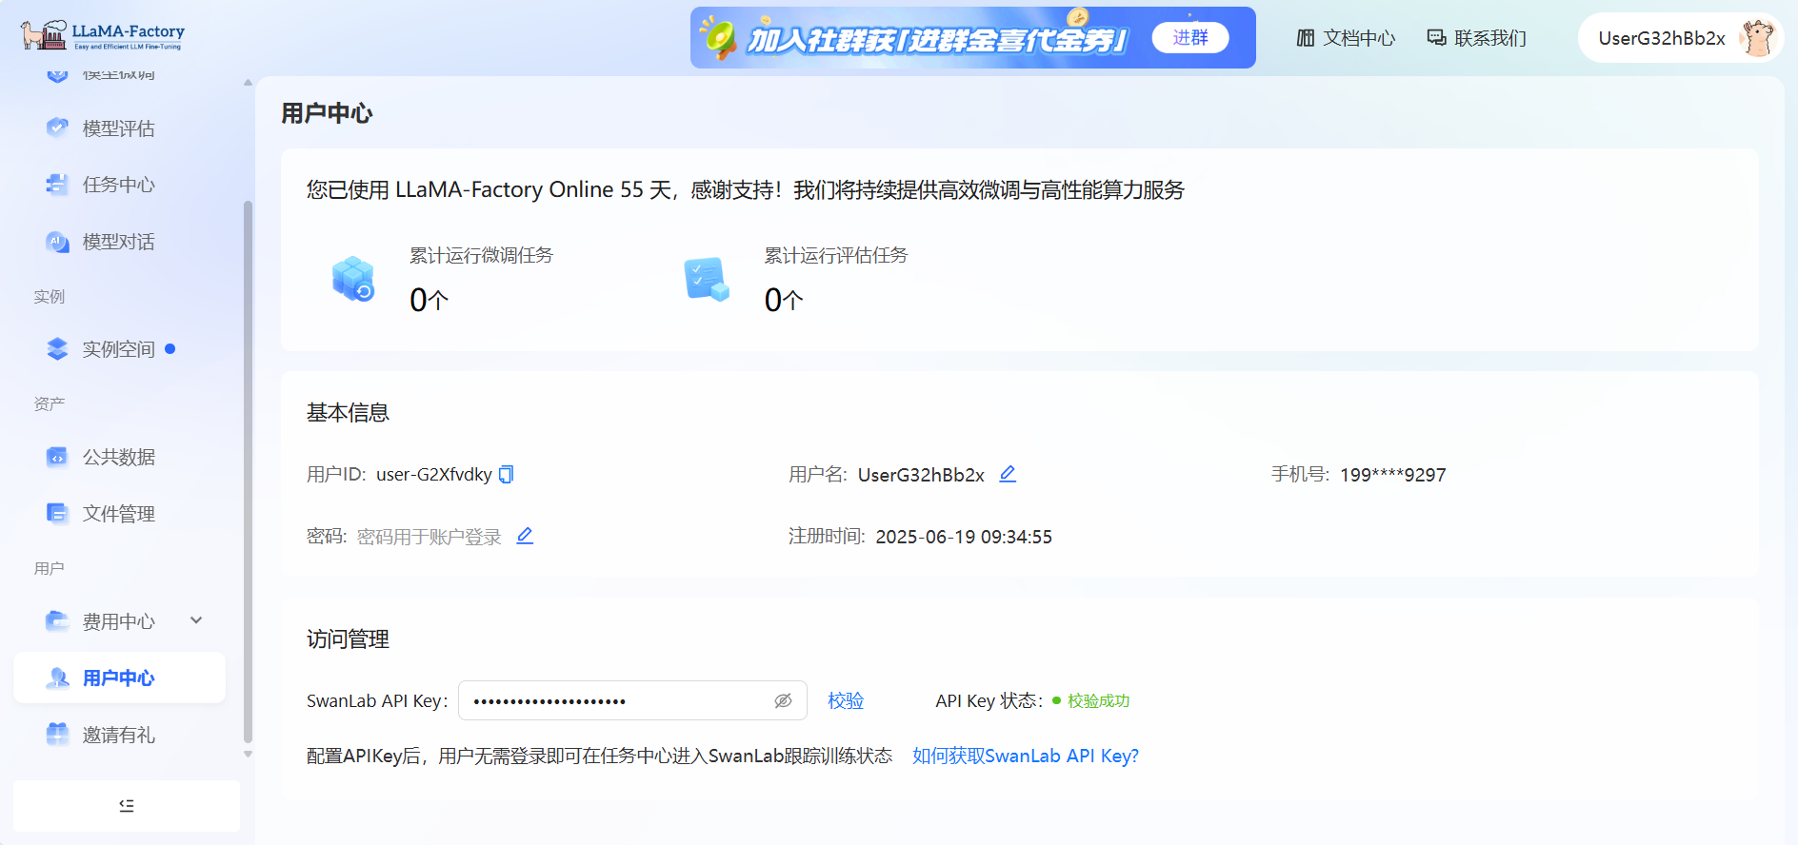Click the user avatar in header
This screenshot has height=845, width=1798.
pyautogui.click(x=1758, y=38)
